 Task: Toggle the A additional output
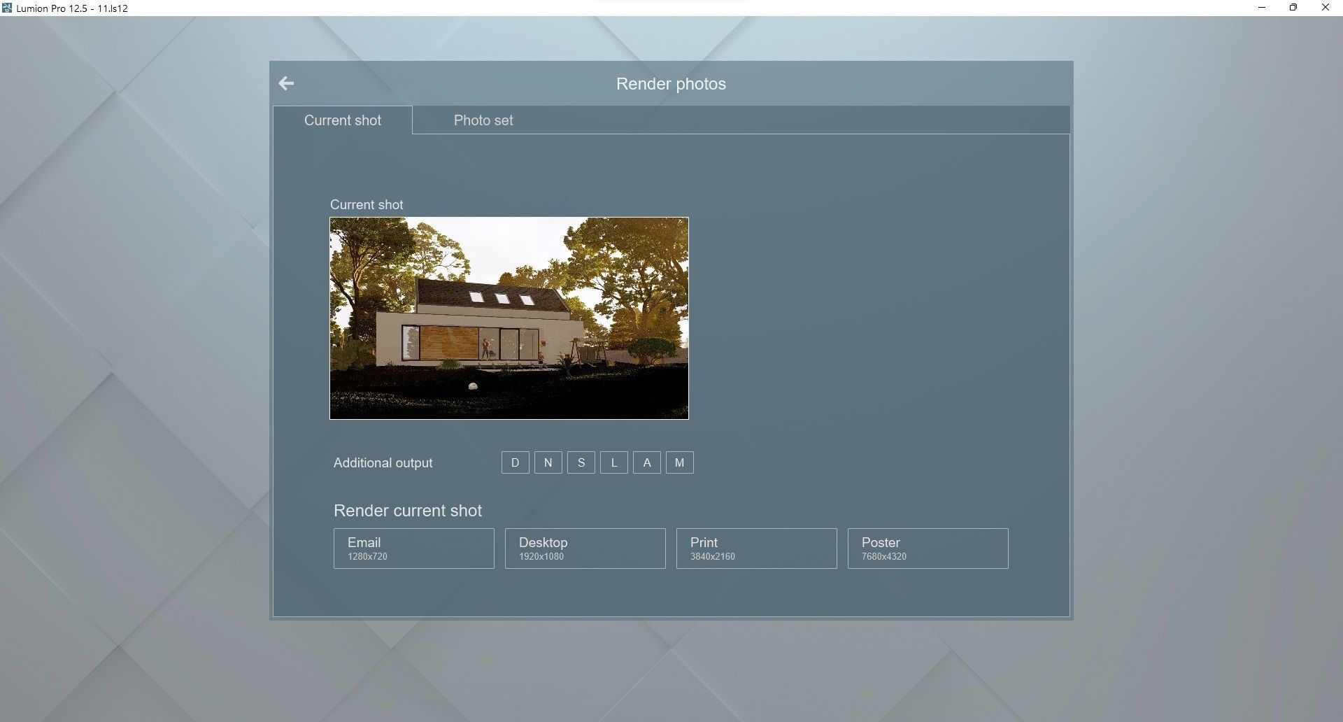click(647, 462)
